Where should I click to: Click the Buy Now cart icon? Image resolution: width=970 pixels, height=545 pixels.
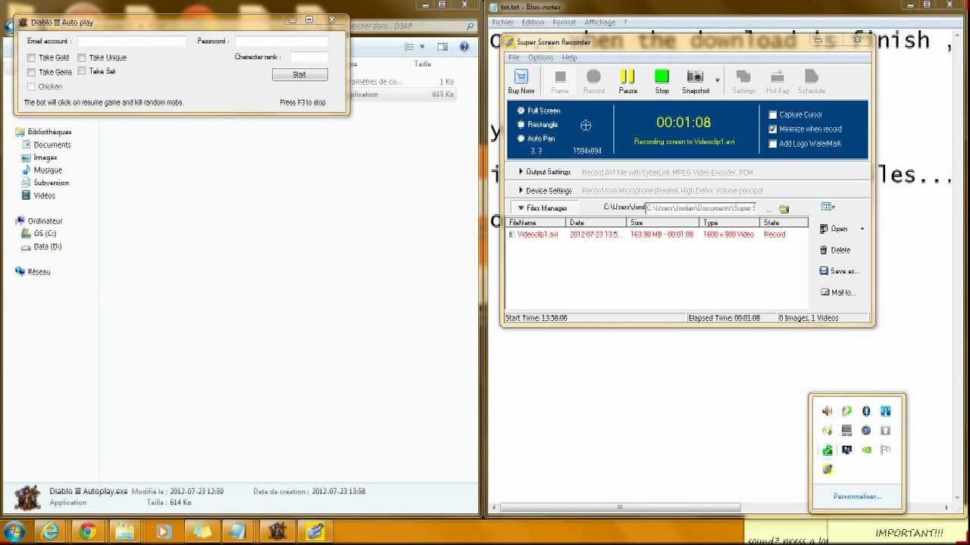coord(521,76)
